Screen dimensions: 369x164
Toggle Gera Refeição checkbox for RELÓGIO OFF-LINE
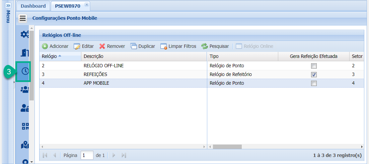314,66
